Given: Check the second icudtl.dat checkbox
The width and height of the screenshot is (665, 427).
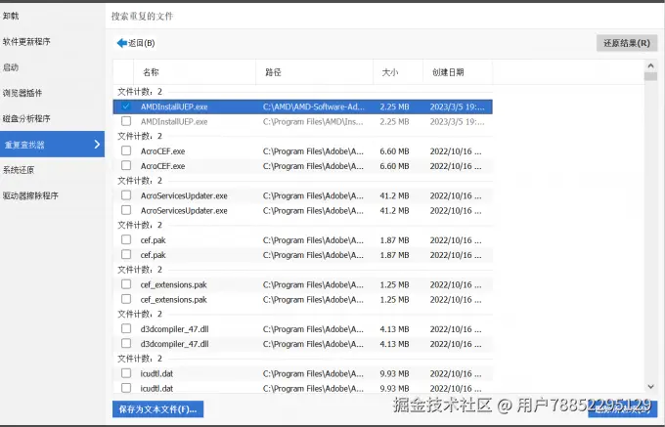Looking at the screenshot, I should pos(126,388).
